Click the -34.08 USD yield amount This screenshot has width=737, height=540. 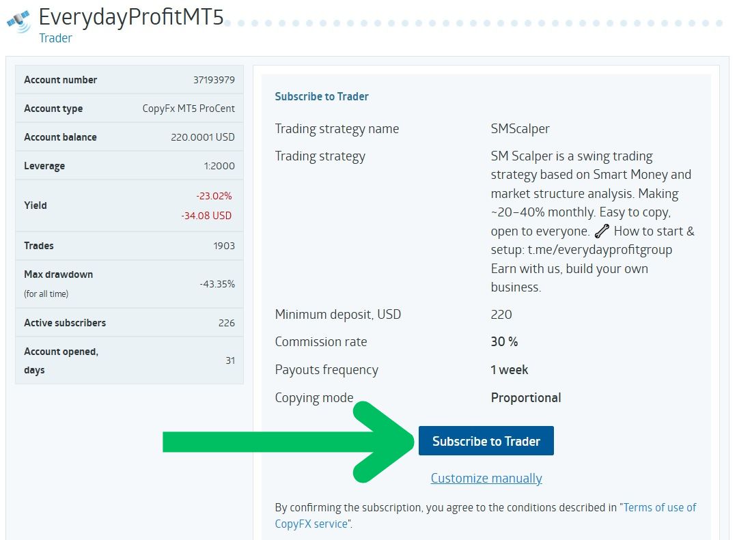pyautogui.click(x=206, y=216)
